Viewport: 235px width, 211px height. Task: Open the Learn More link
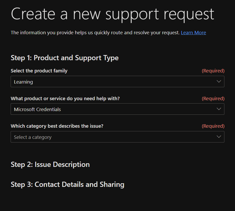pos(193,33)
